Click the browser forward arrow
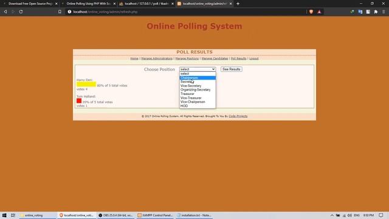 point(13,12)
